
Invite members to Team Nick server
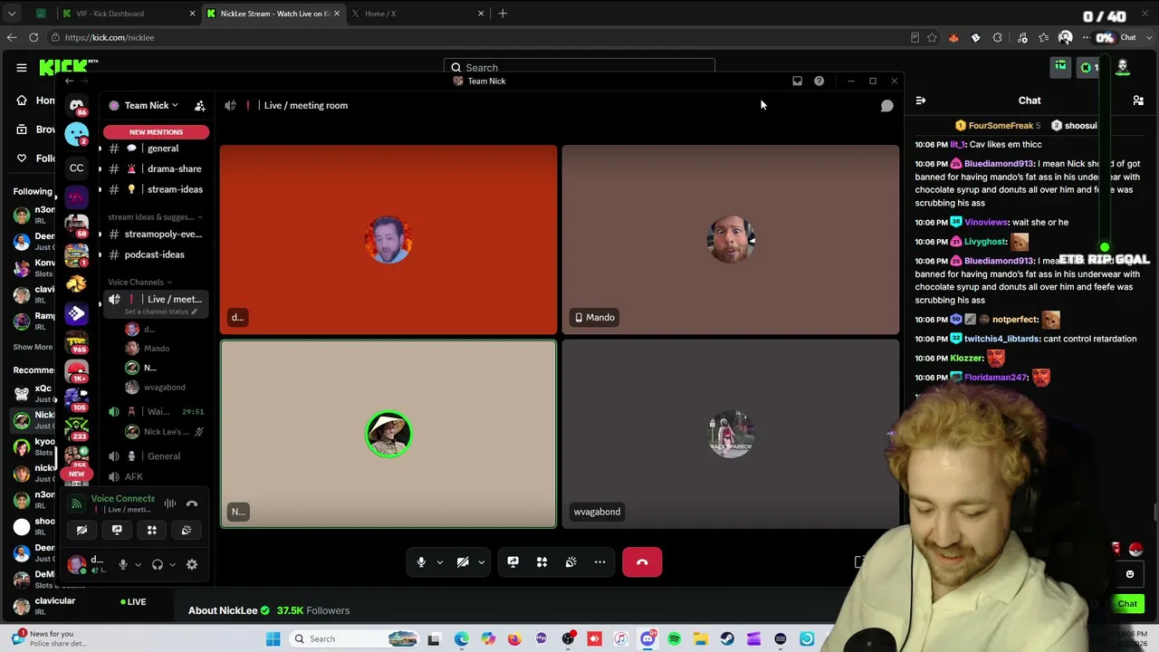pos(199,106)
